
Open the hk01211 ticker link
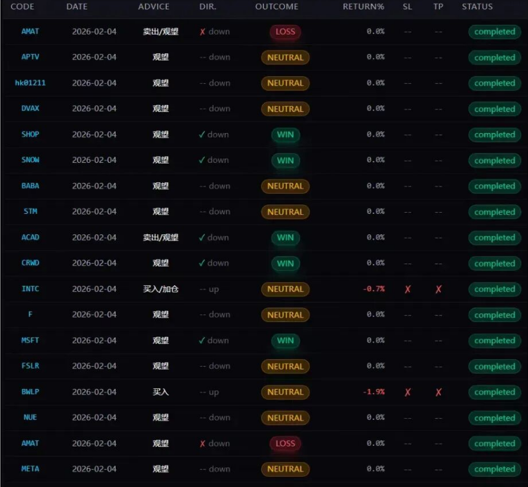point(30,83)
